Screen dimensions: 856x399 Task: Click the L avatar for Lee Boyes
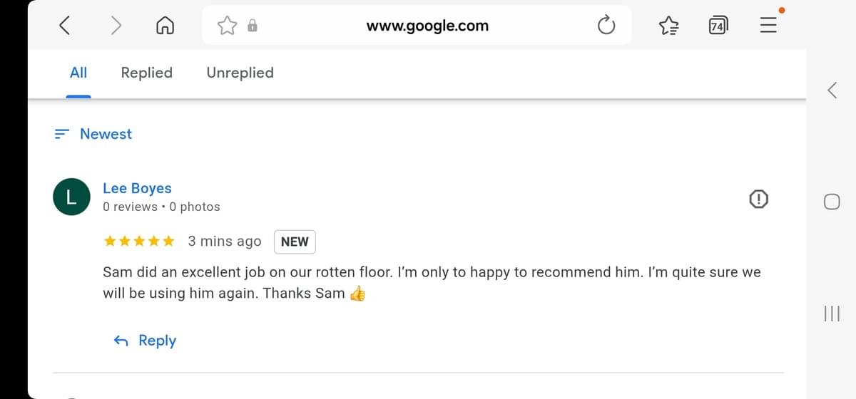coord(71,197)
